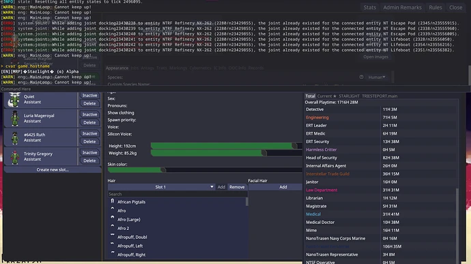Click the Magistrate playtime row
The width and height of the screenshot is (471, 264).
[380, 206]
